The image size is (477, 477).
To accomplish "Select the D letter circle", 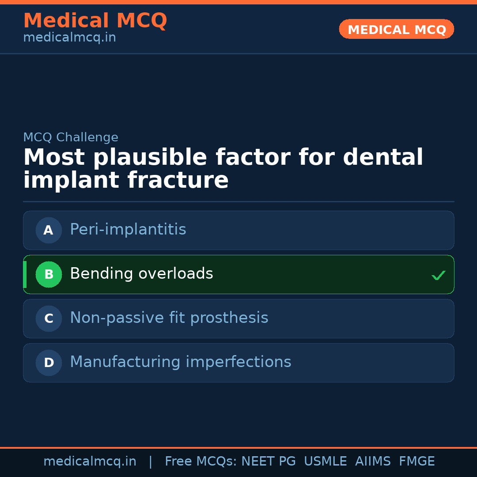I will tap(49, 363).
